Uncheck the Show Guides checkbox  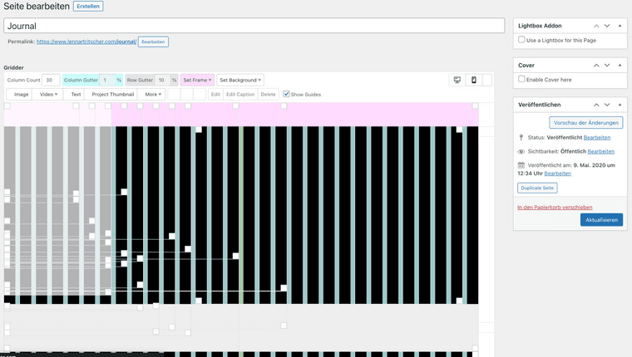coord(287,94)
